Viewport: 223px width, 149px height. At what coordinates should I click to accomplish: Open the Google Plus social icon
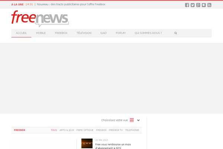198,5
